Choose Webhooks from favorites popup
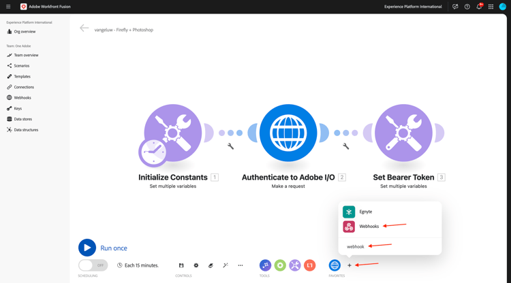The width and height of the screenshot is (511, 283). (390, 227)
